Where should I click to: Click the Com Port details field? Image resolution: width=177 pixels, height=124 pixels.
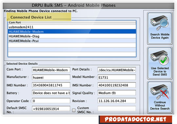pos(51,70)
